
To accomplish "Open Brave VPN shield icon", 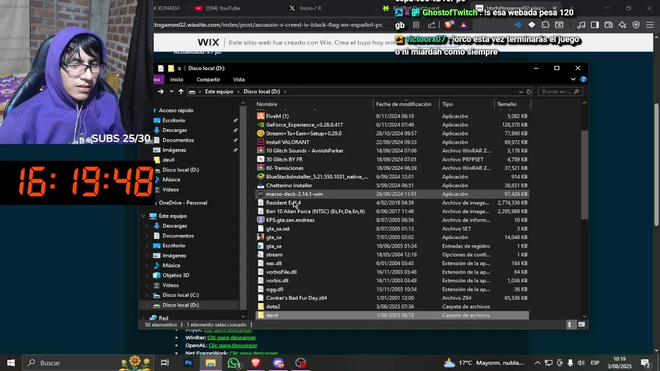I will coord(636,25).
